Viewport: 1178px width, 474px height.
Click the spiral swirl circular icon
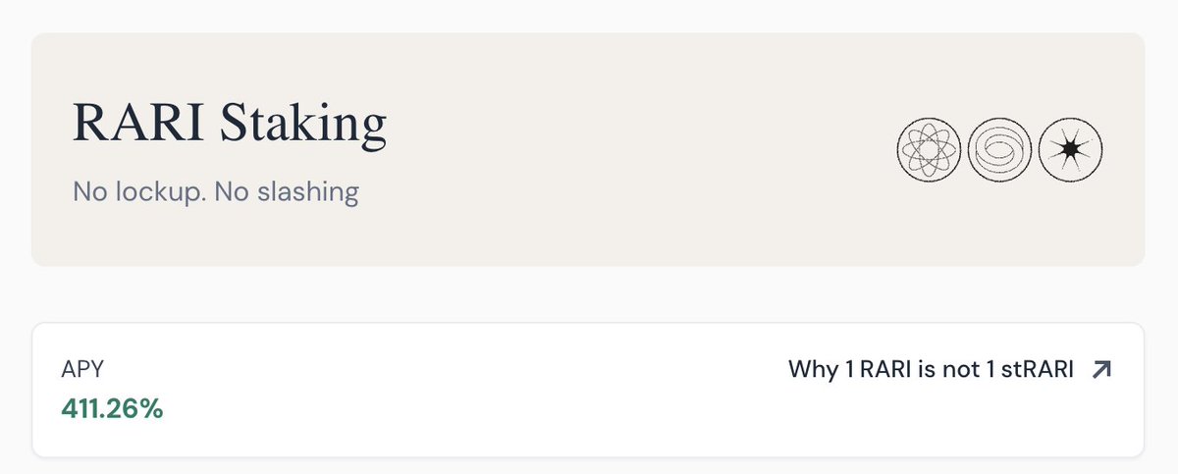click(999, 149)
